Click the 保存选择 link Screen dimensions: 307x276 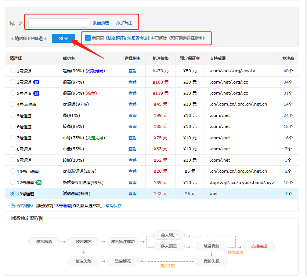25,205
